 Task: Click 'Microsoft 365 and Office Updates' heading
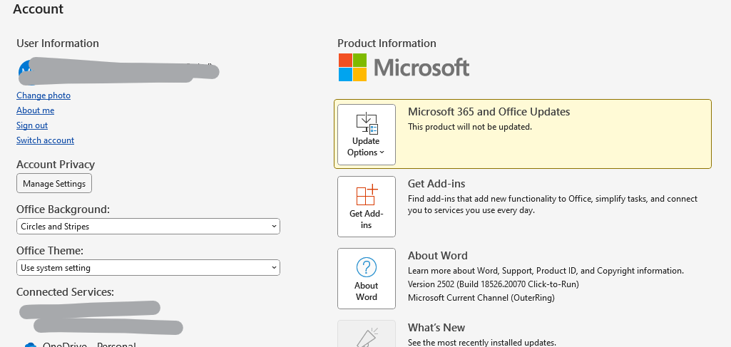click(489, 112)
